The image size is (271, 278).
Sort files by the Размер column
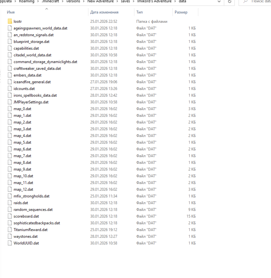click(181, 12)
